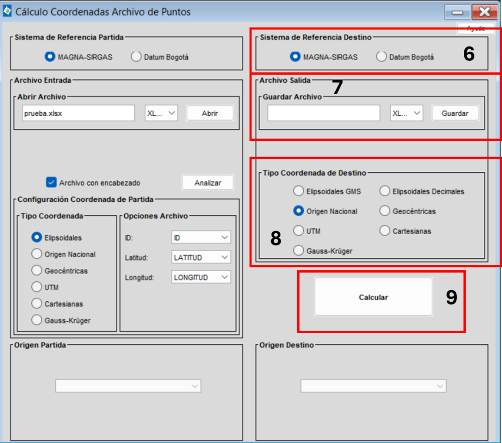Viewport: 502px width, 443px height.
Task: Uncheck Archivo con encabezado checkbox
Action: click(x=51, y=182)
